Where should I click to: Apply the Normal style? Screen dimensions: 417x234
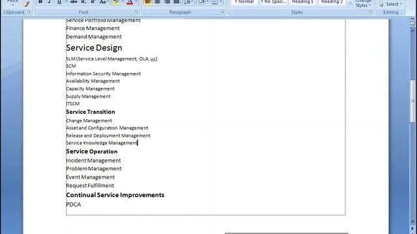click(x=244, y=2)
